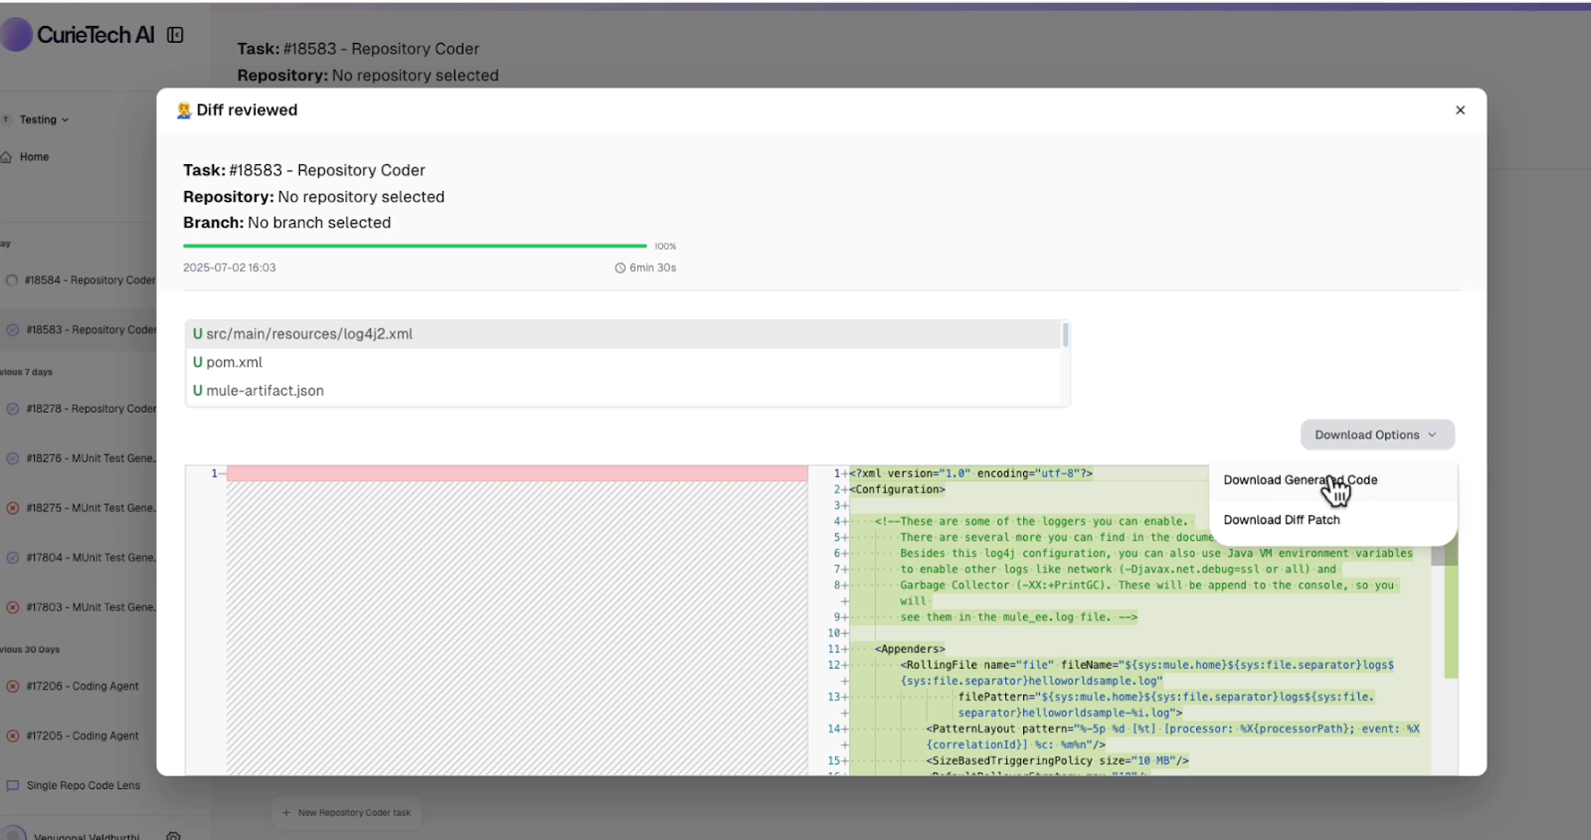Click the file list scrollbar
Image resolution: width=1591 pixels, height=840 pixels.
point(1065,335)
